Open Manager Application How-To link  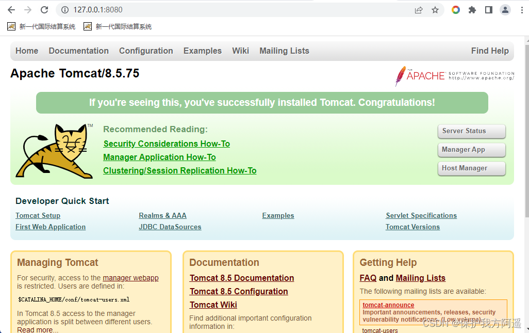pyautogui.click(x=160, y=157)
